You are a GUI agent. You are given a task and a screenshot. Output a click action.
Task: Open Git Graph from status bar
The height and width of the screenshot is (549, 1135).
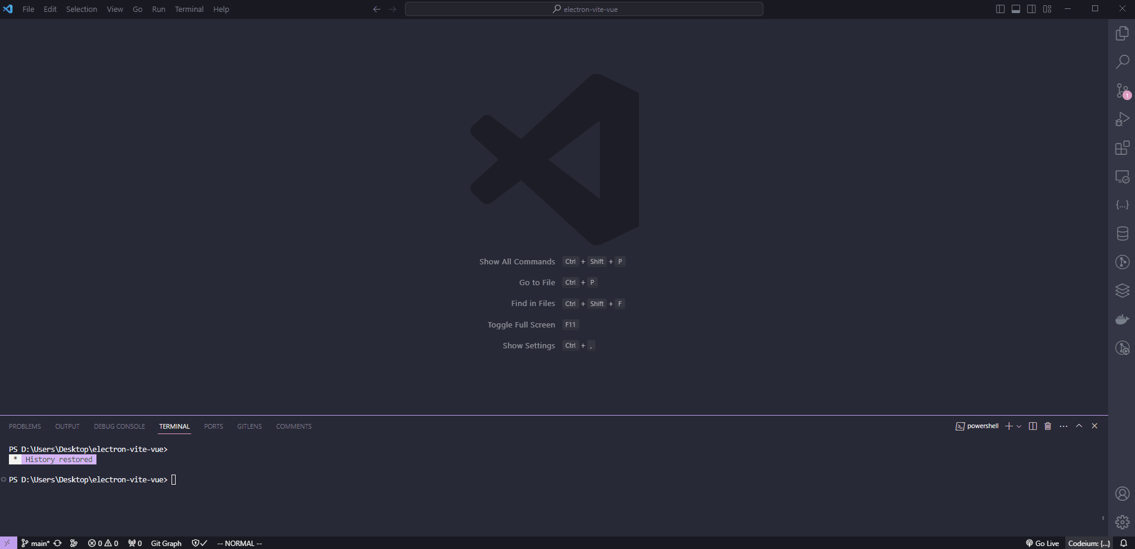point(166,543)
